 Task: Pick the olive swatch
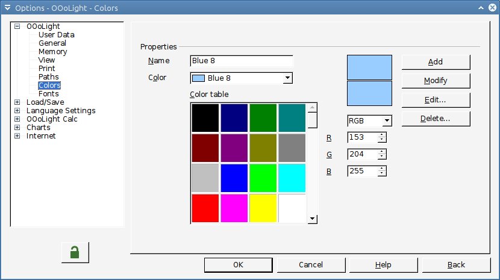click(263, 148)
